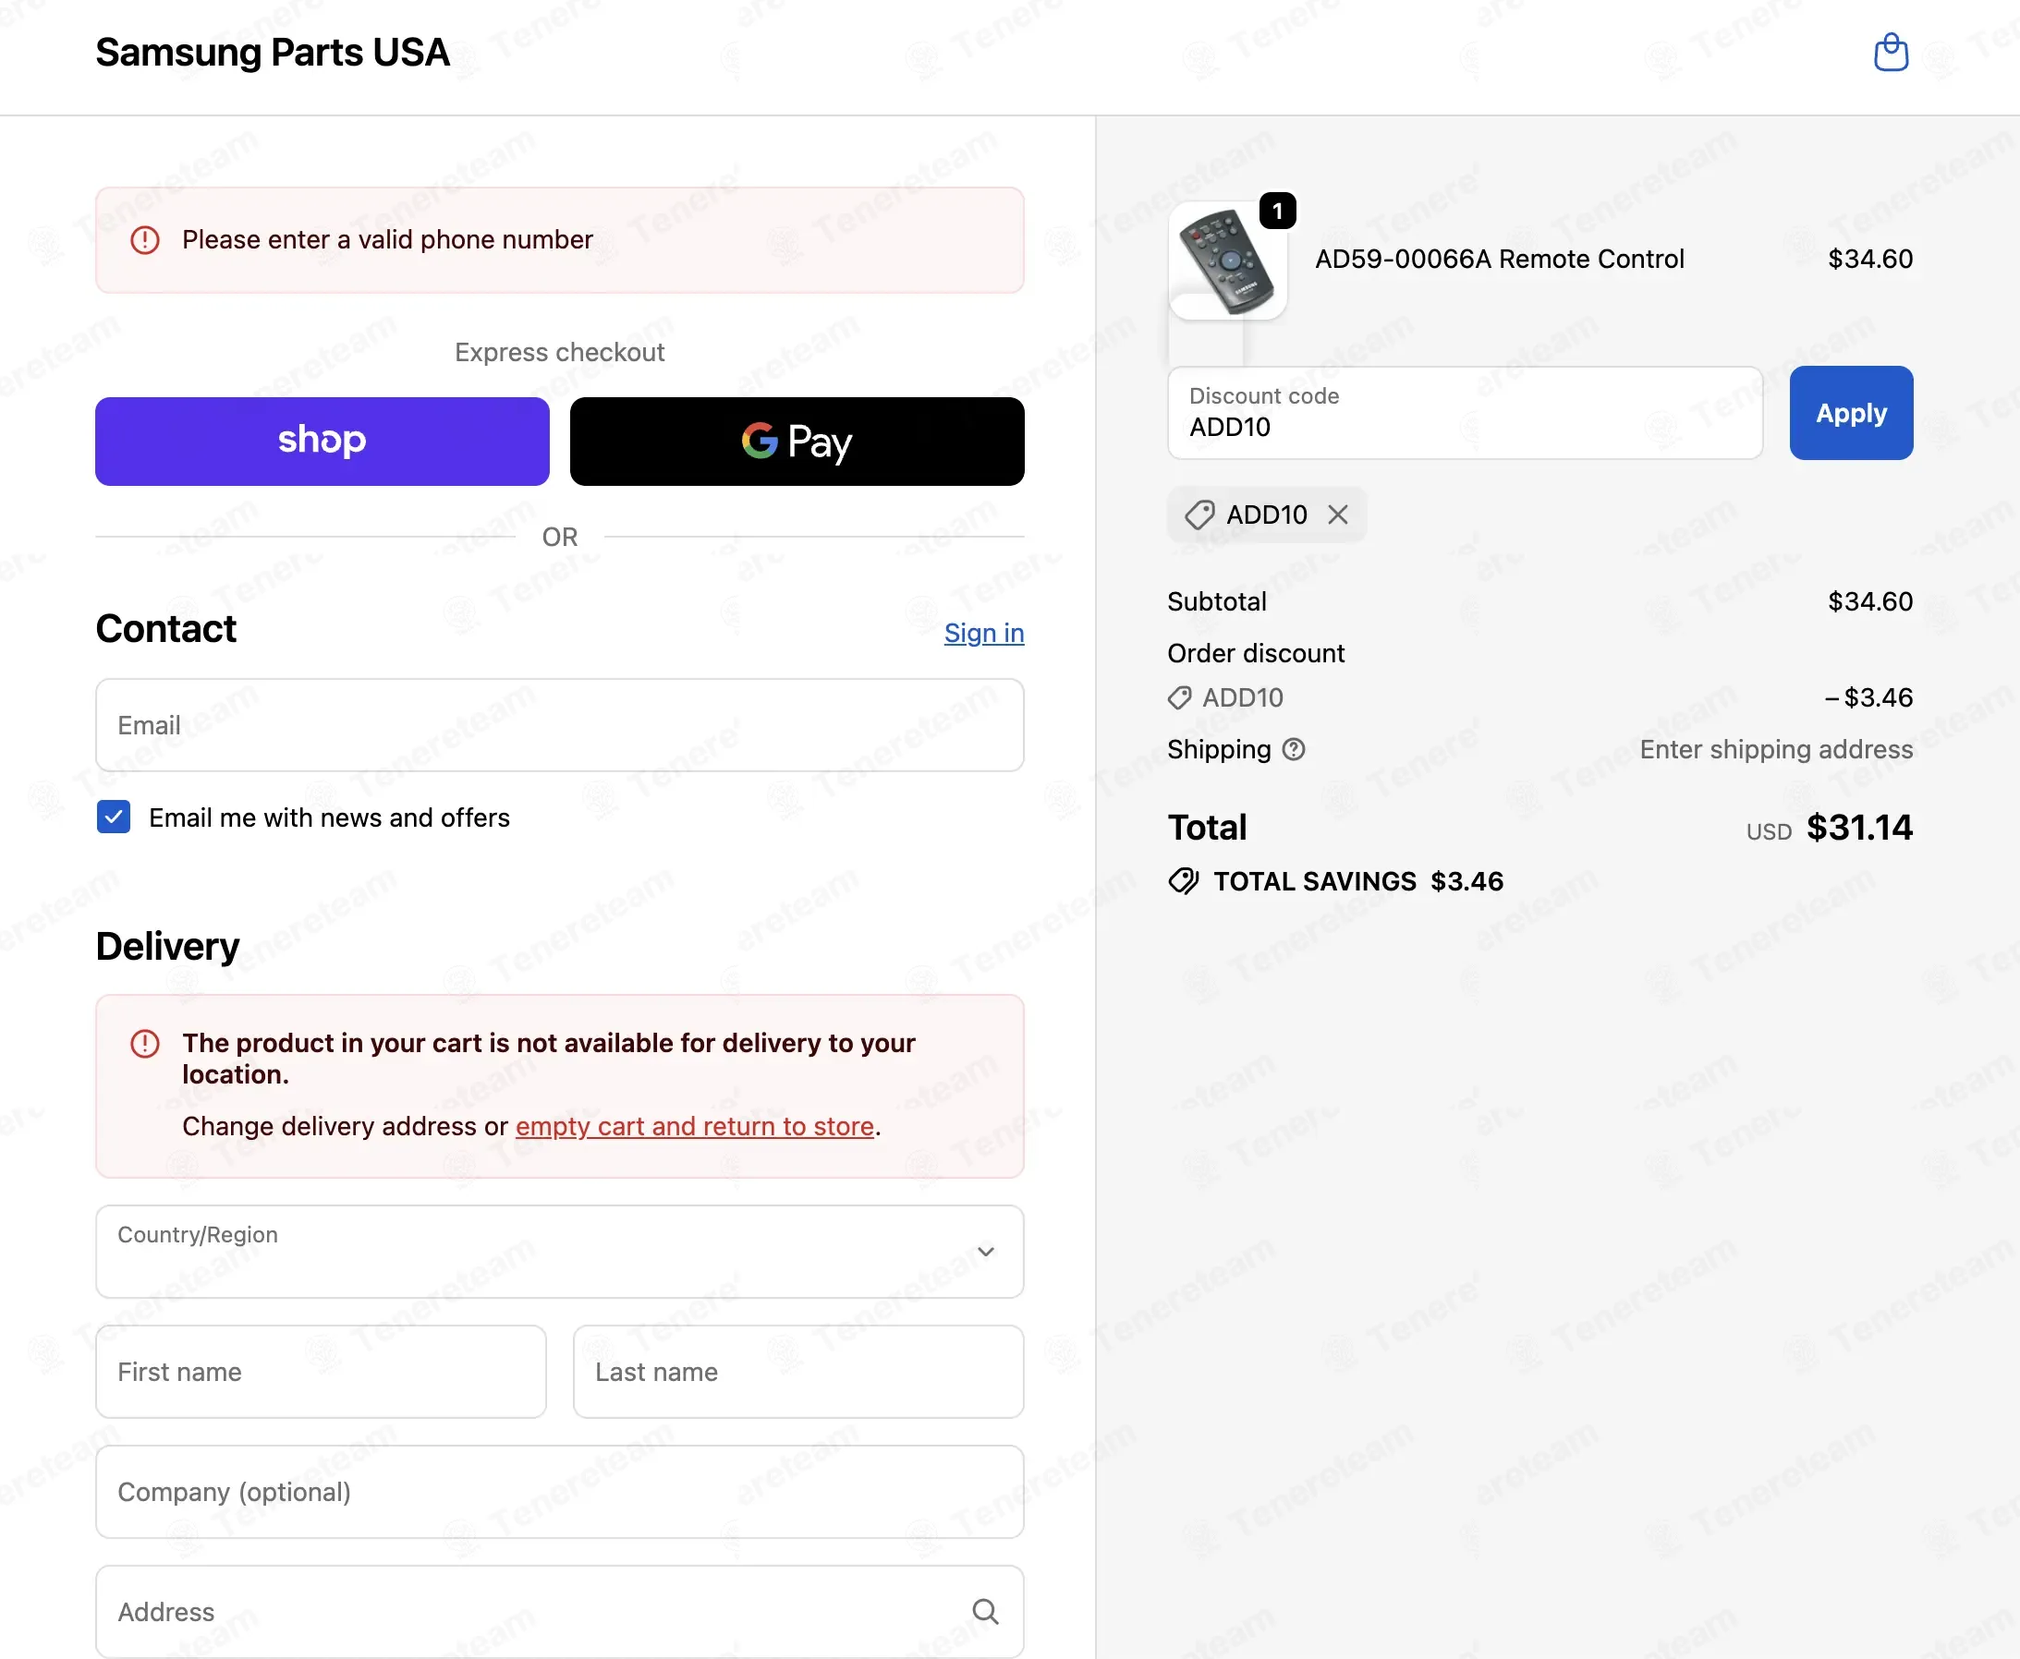Click the Address search magnifier icon

point(985,1611)
